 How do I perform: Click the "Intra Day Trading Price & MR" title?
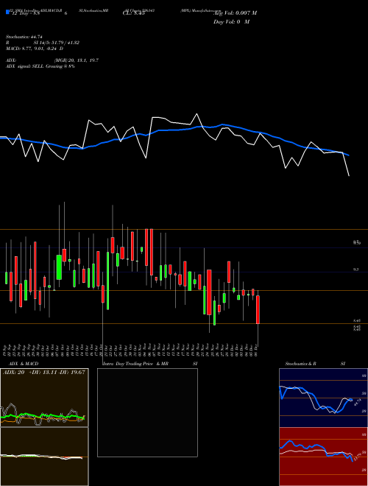pyautogui.click(x=135, y=364)
